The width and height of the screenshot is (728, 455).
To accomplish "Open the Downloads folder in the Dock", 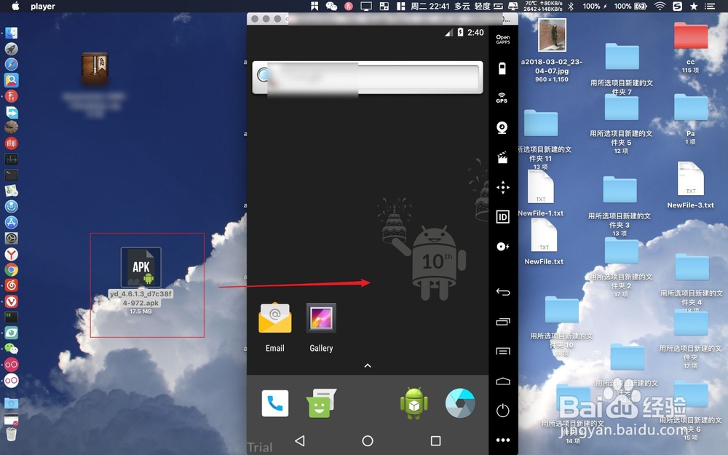I will pyautogui.click(x=11, y=403).
